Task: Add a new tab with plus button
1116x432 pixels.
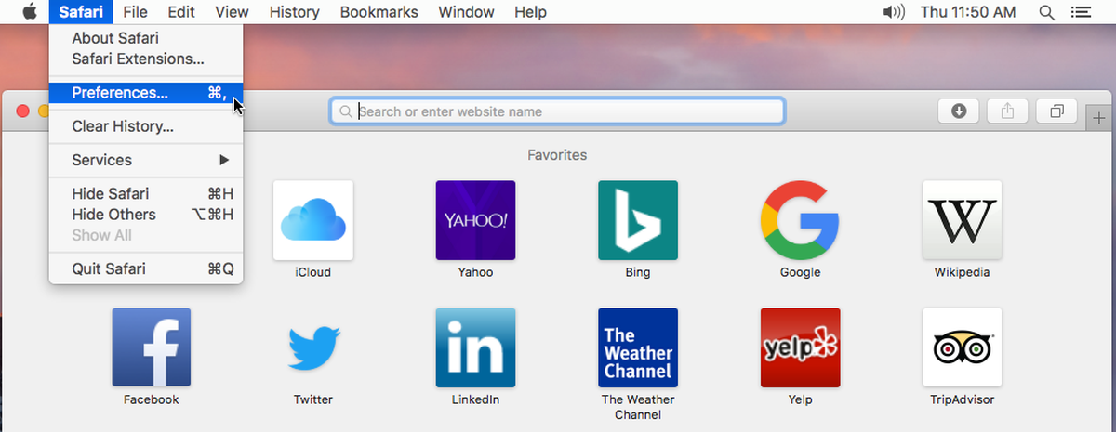Action: coord(1099,117)
